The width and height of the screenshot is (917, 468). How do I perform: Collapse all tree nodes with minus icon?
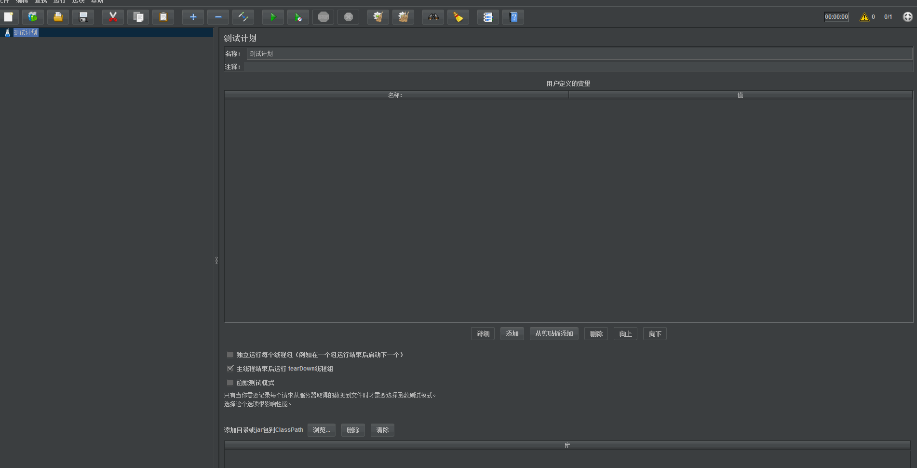click(218, 17)
